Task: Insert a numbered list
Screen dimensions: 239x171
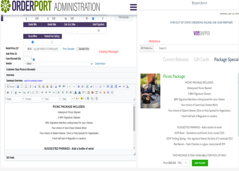Action: point(33,92)
